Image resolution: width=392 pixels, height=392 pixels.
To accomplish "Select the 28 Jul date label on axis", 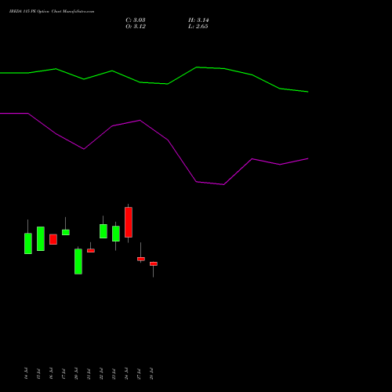I will point(151,373).
